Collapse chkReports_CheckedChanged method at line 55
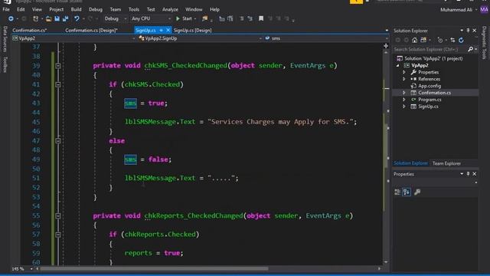 [58, 216]
